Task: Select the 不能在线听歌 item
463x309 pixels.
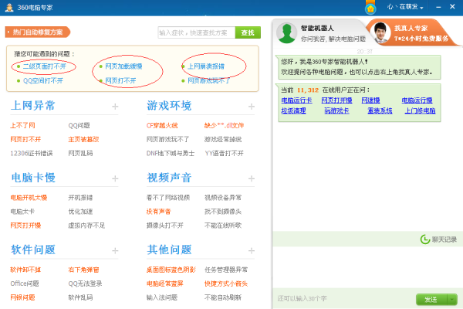Action: coord(223,226)
